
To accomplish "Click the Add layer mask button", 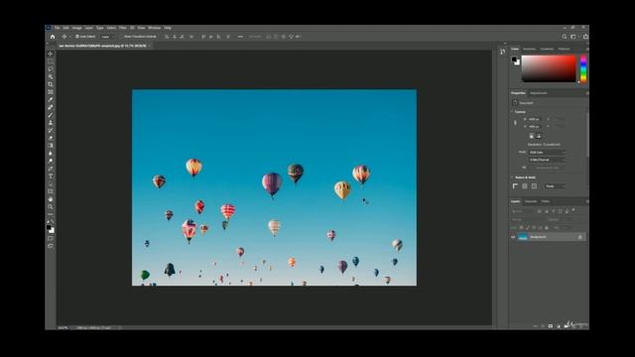I will point(551,326).
